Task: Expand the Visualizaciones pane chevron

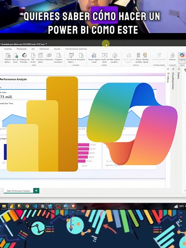Action: point(173,69)
